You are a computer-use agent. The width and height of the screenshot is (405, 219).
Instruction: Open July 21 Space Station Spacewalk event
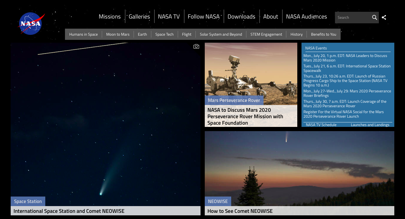pos(347,68)
